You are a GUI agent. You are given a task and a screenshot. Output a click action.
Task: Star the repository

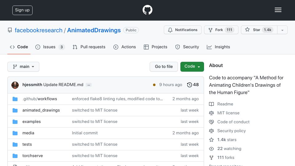259,30
